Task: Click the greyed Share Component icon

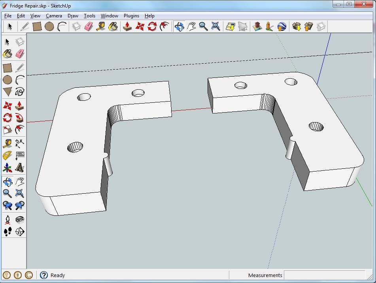Action: pyautogui.click(x=321, y=26)
